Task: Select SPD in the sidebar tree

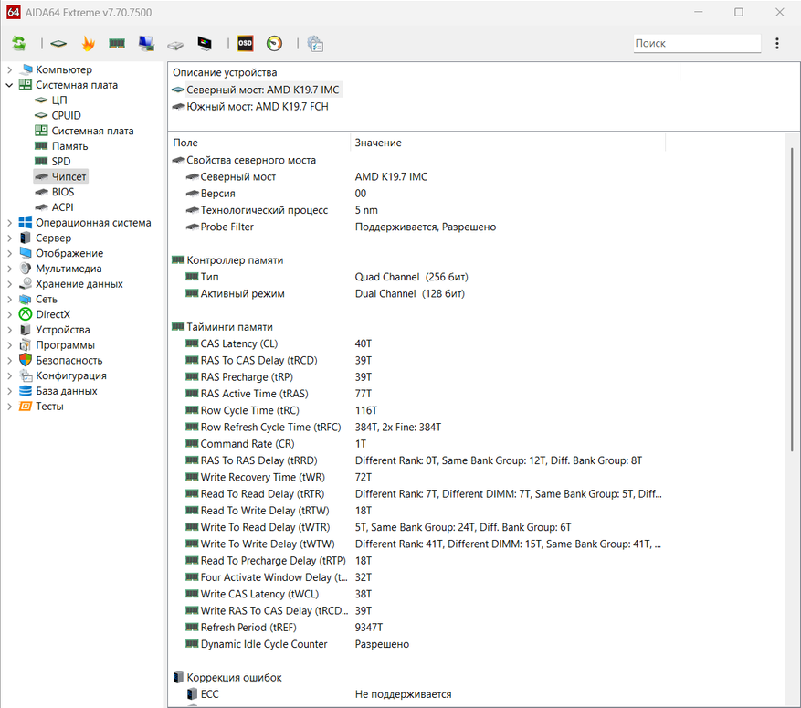Action: pyautogui.click(x=61, y=162)
